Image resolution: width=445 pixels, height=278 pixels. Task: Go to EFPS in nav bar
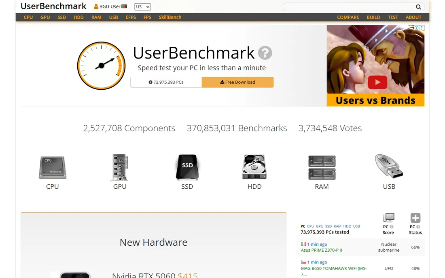[x=131, y=17]
